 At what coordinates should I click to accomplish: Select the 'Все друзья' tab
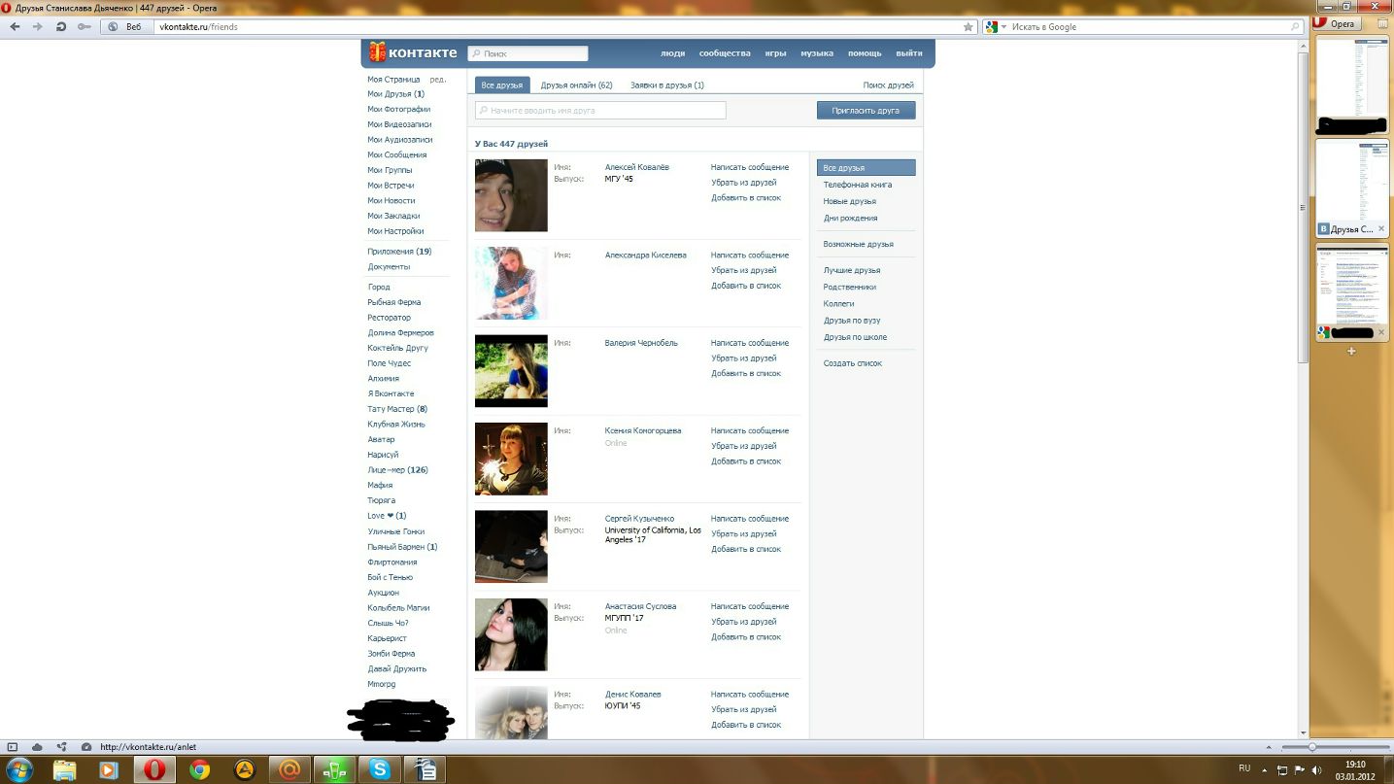[x=502, y=85]
